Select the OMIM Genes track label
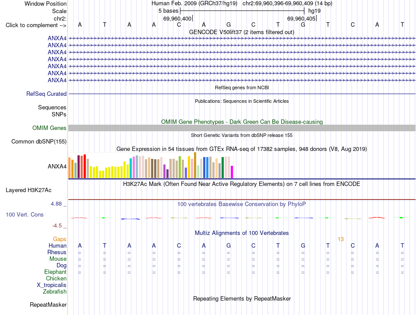 [x=49, y=128]
